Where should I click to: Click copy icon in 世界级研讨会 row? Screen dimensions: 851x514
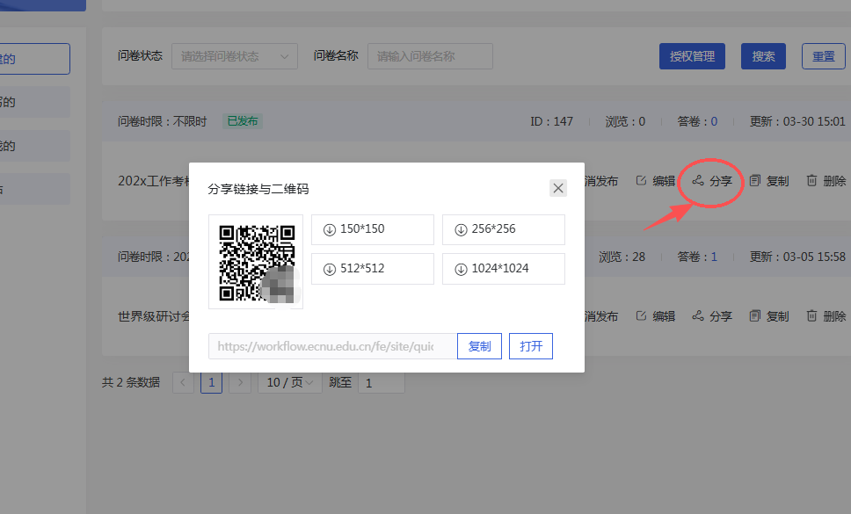(x=755, y=315)
